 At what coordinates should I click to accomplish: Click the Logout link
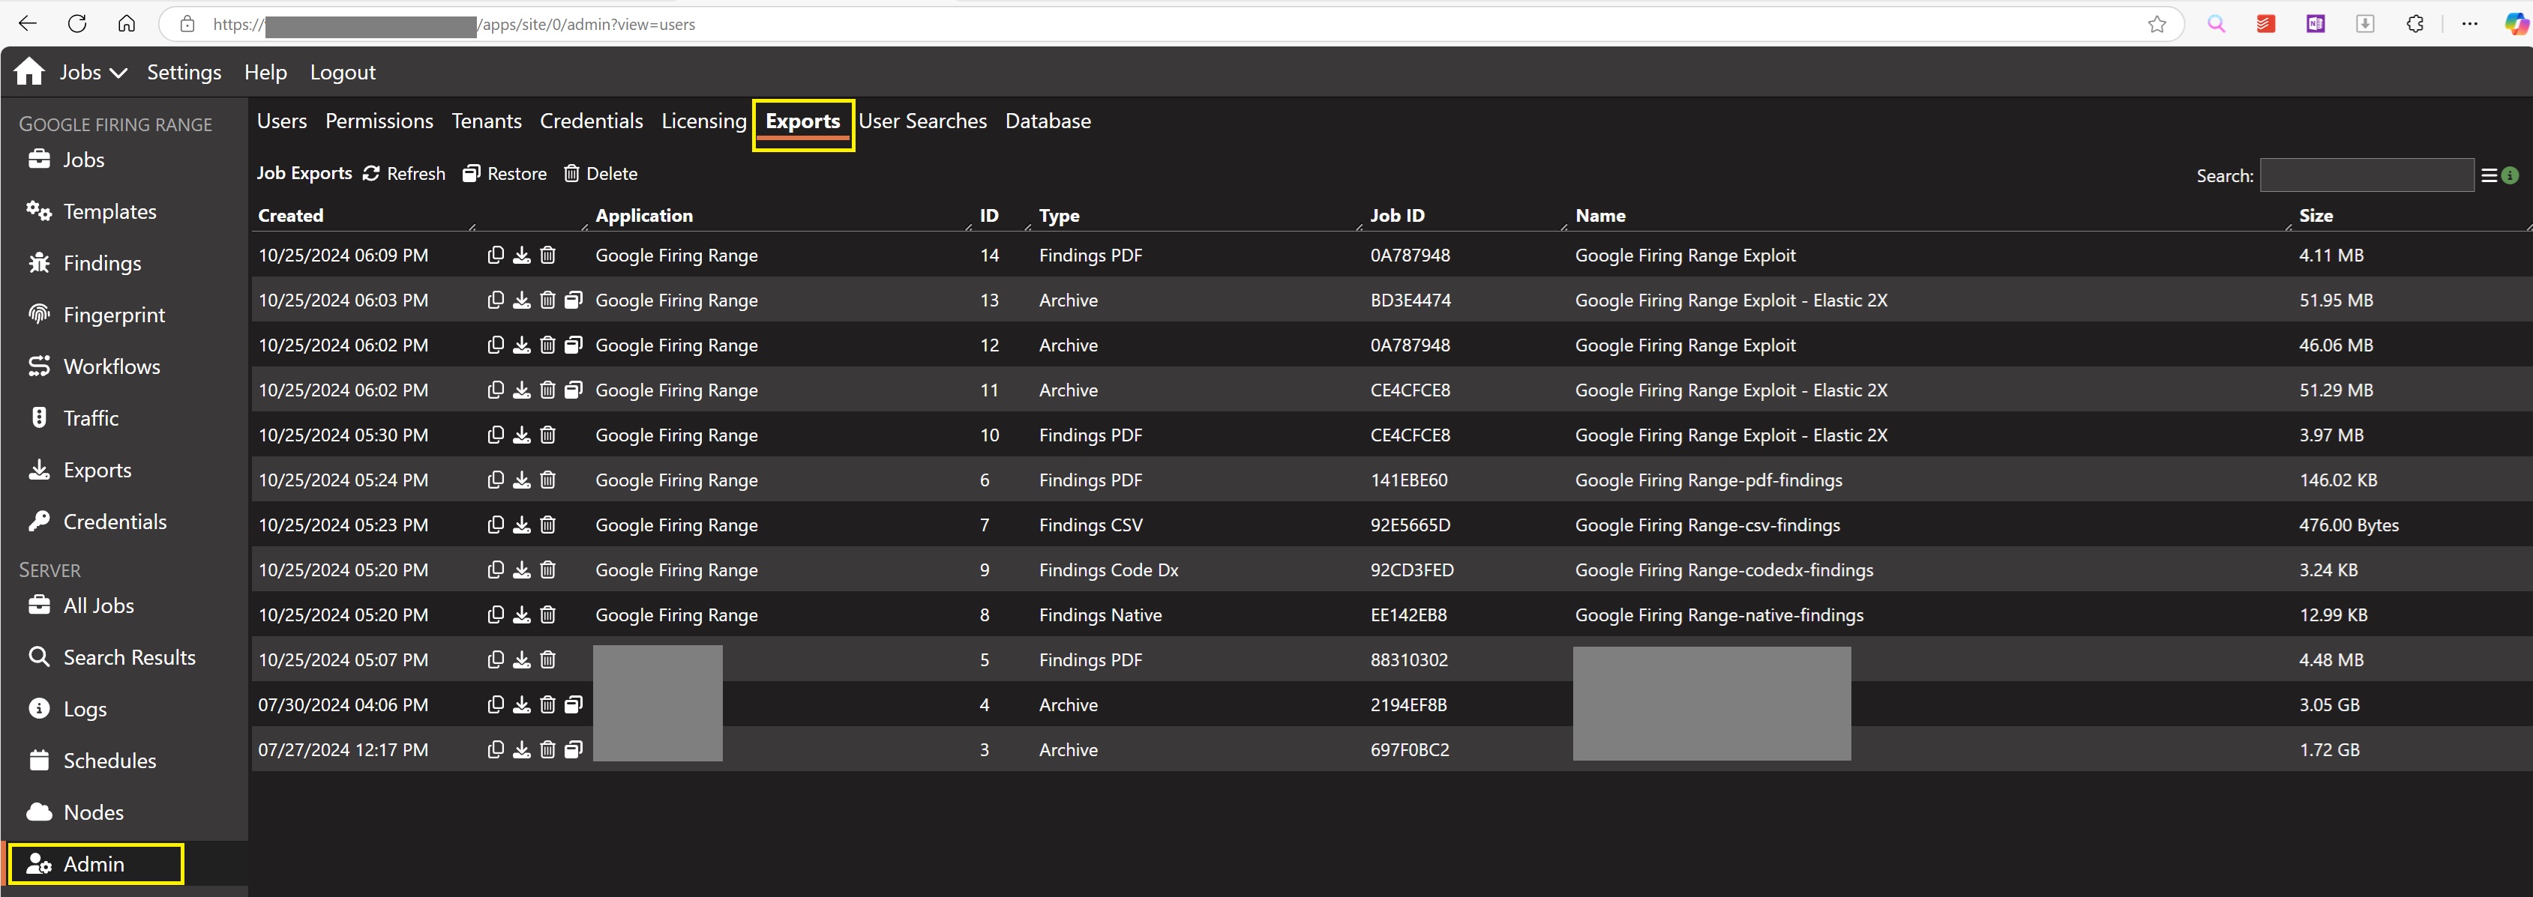(x=342, y=73)
